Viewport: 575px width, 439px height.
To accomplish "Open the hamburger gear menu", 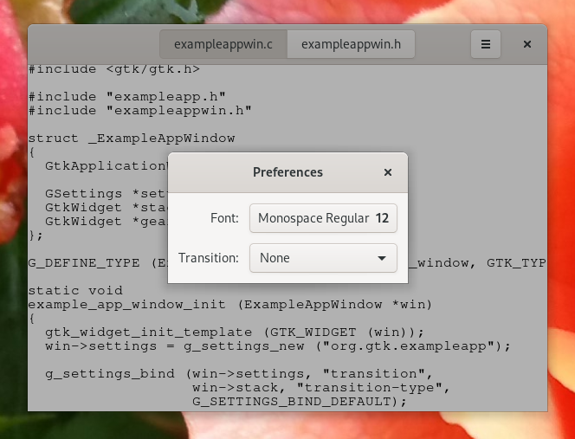I will click(486, 44).
